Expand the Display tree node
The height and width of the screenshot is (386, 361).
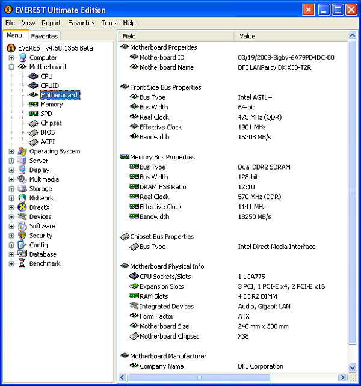[11, 170]
